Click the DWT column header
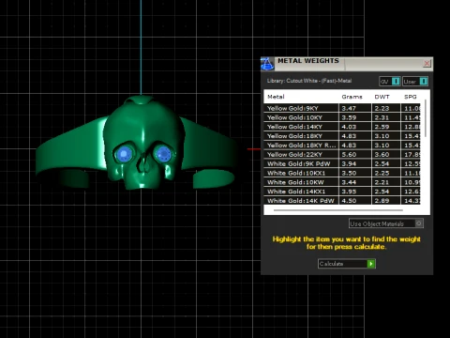Image resolution: width=450 pixels, height=338 pixels. click(382, 97)
